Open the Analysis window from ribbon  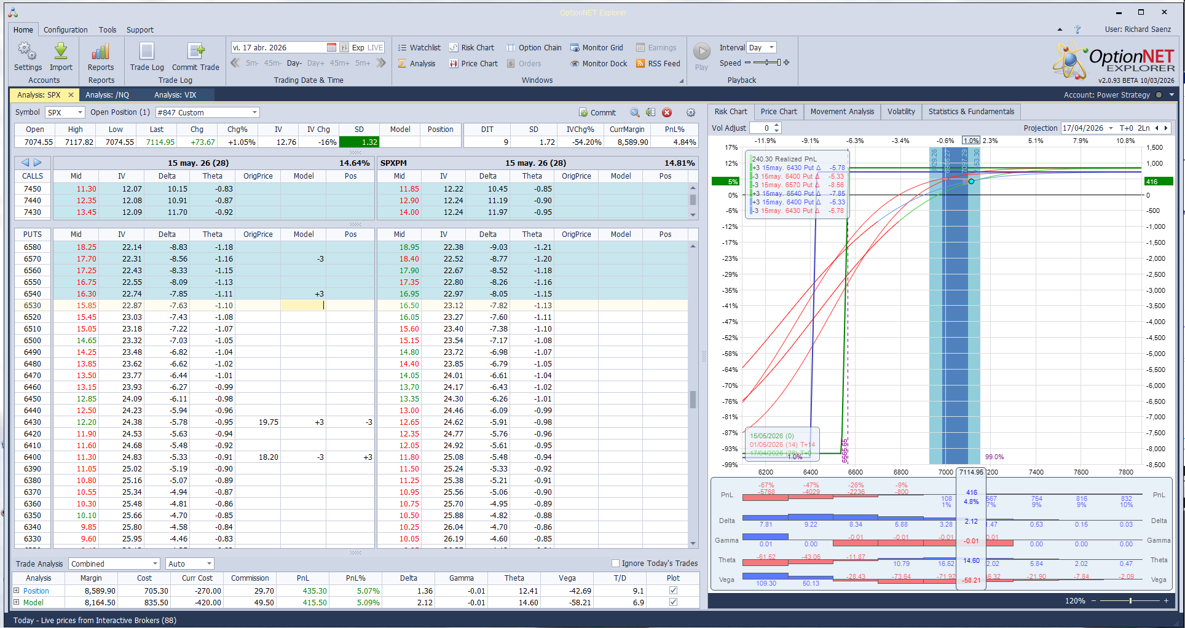click(417, 63)
